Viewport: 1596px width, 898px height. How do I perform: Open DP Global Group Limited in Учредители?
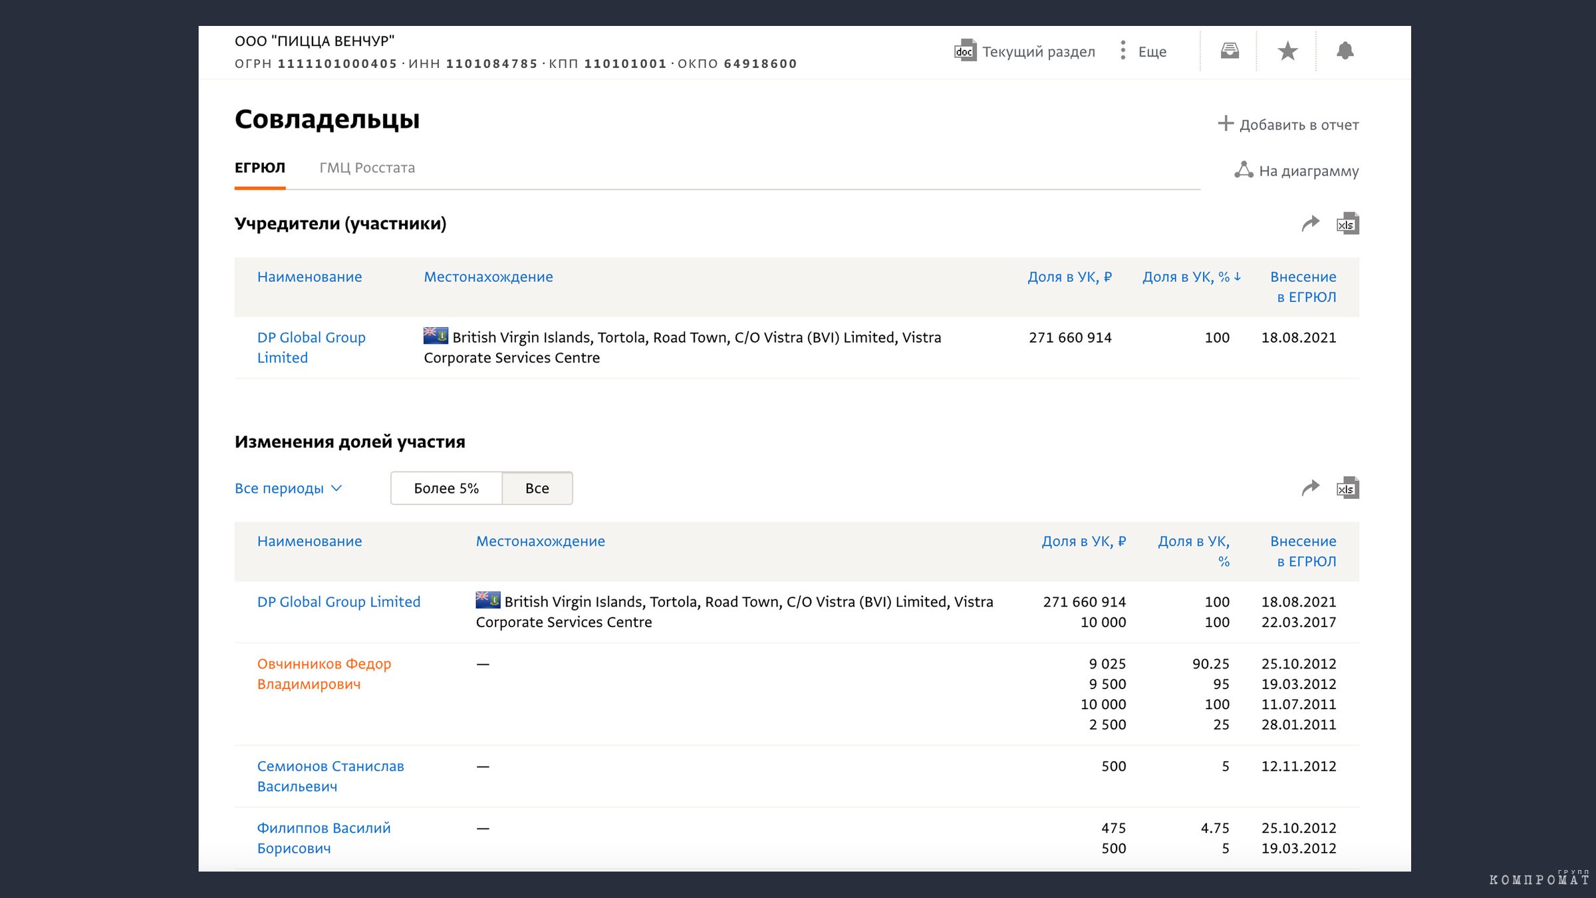coord(311,347)
